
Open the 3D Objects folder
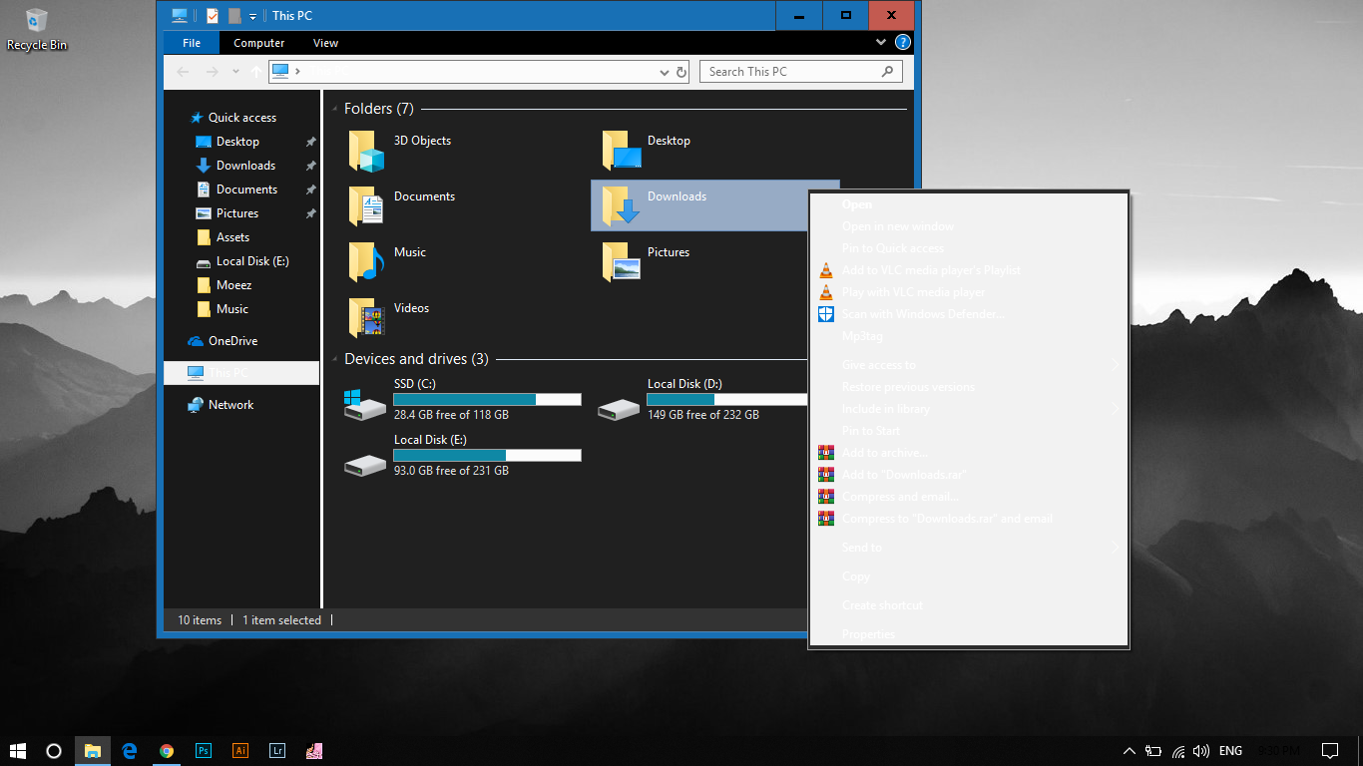(x=400, y=151)
